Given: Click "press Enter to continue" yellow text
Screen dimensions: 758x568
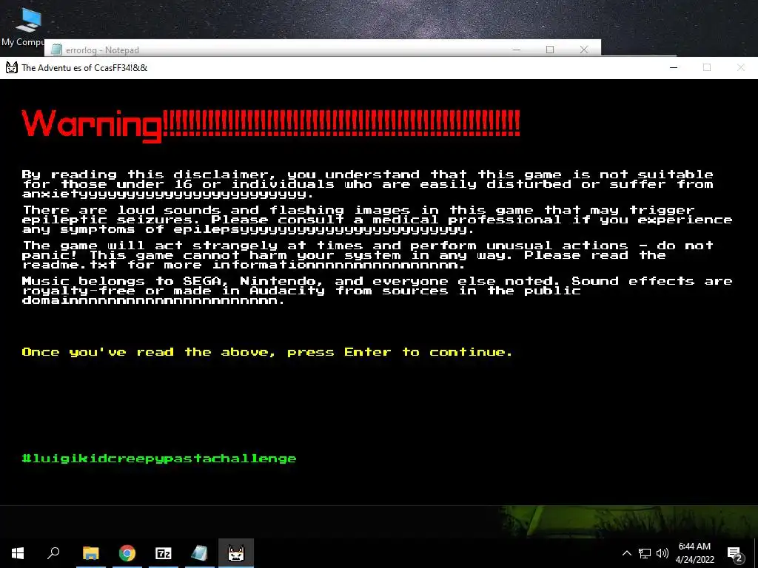Looking at the screenshot, I should (399, 352).
